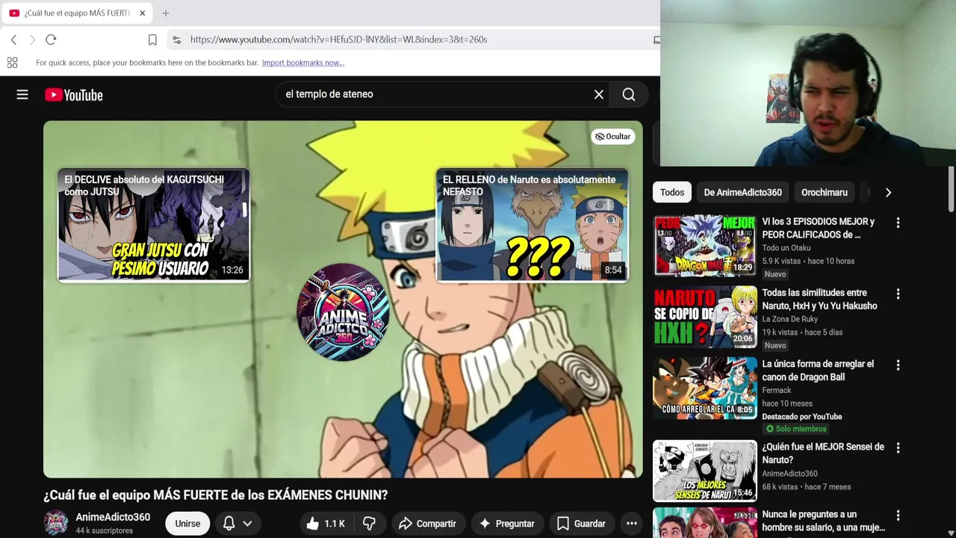
Task: Open more actions three-dot button
Action: point(631,524)
